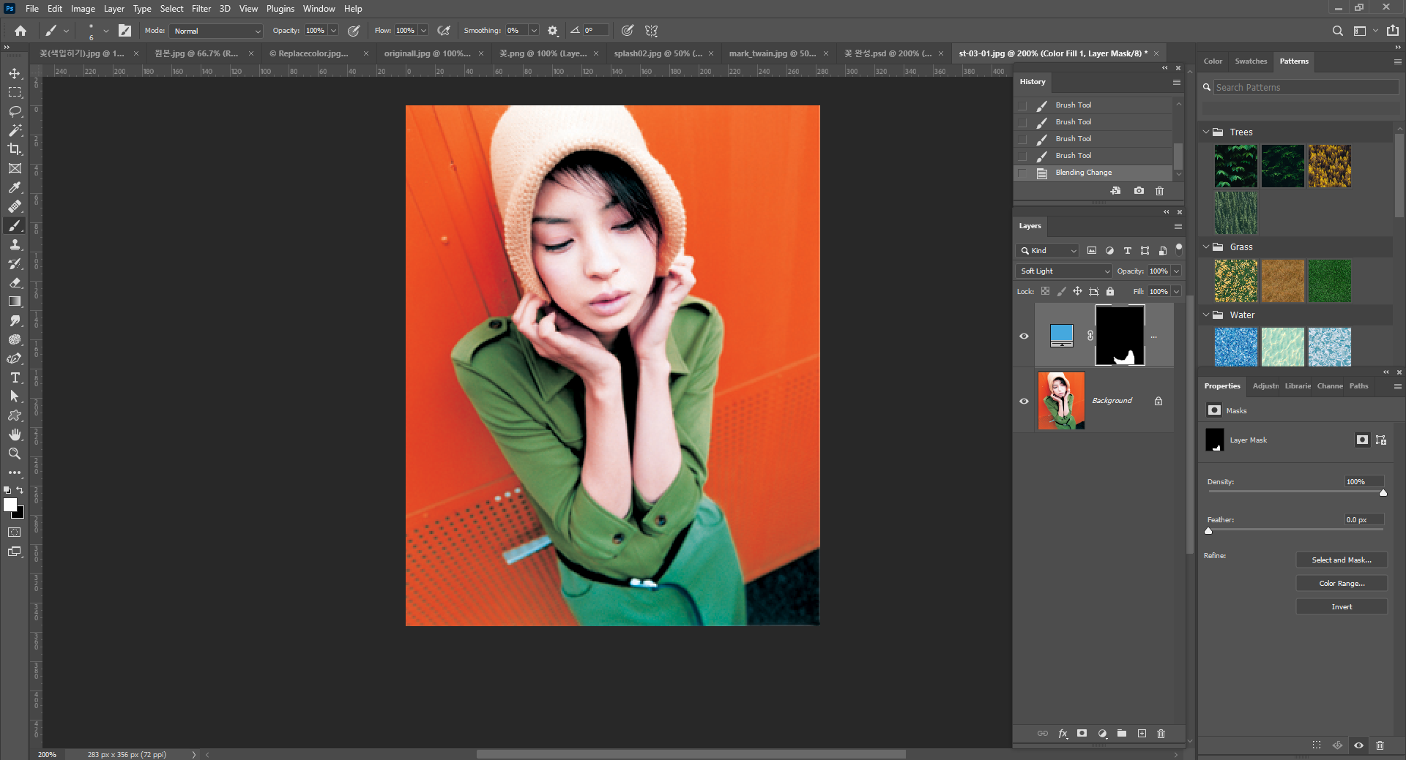This screenshot has width=1406, height=760.
Task: Open the Soft Light blend mode dropdown
Action: coord(1063,271)
